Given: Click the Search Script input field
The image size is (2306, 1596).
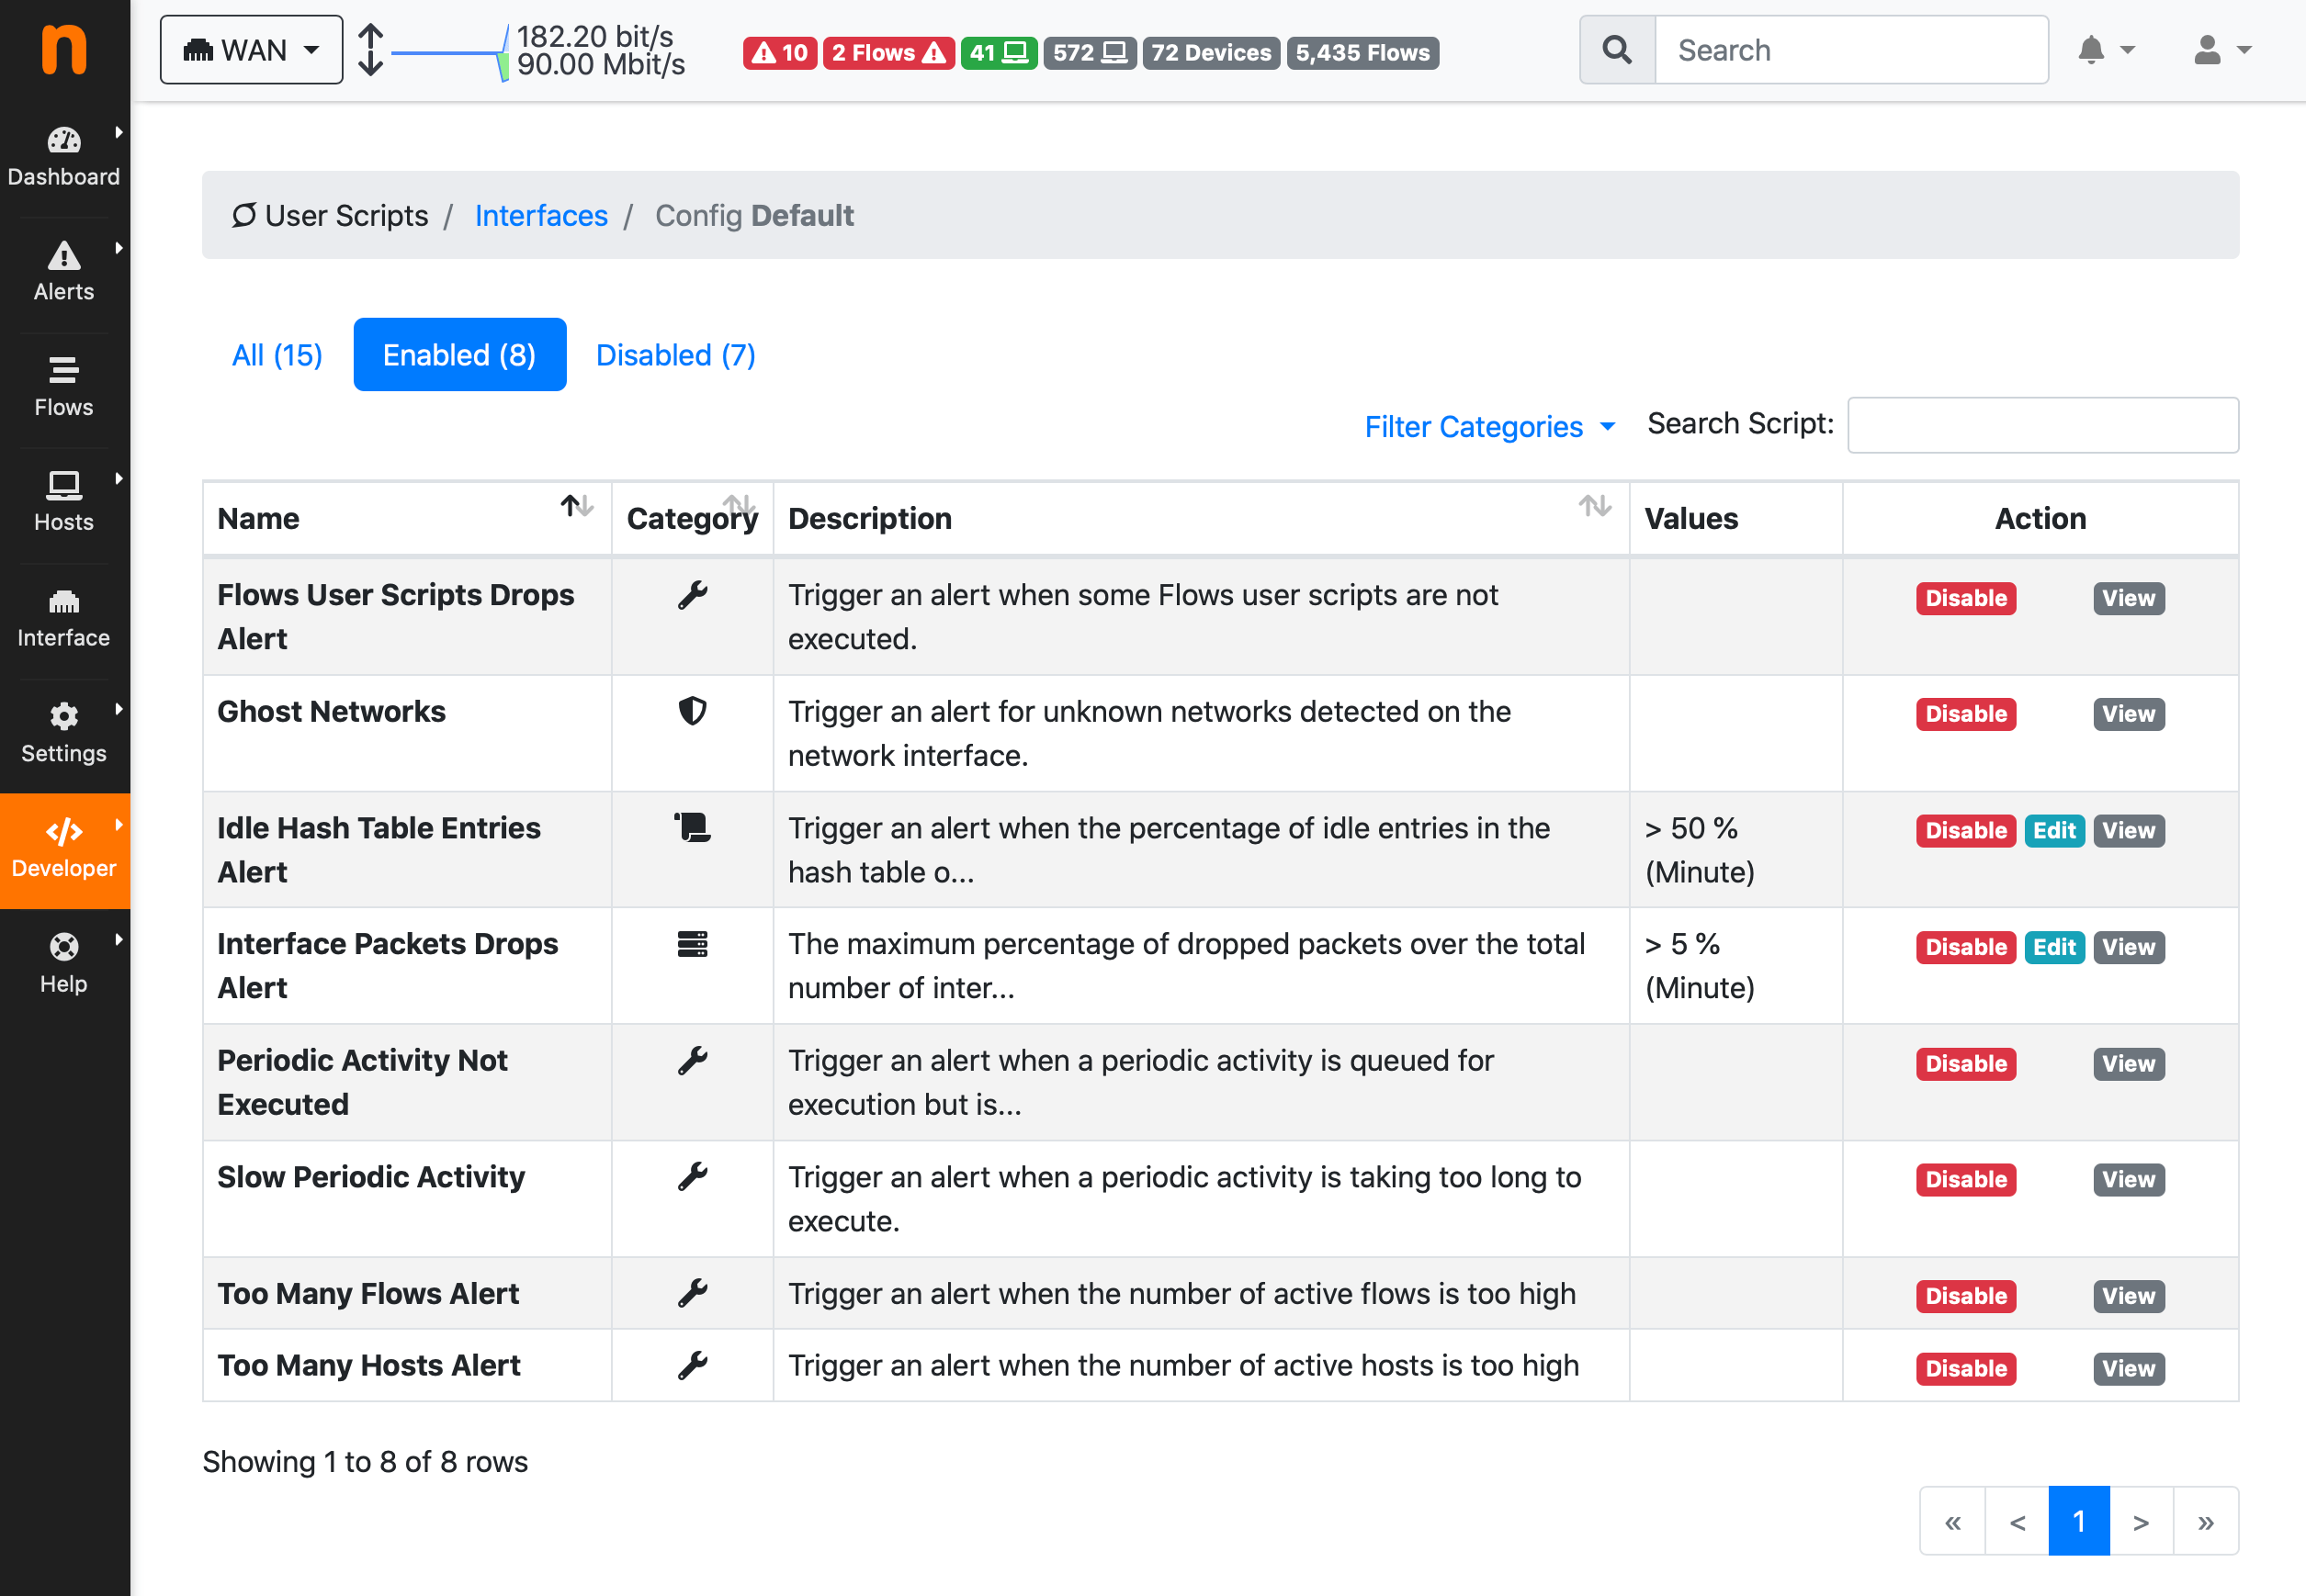Looking at the screenshot, I should (x=2042, y=425).
